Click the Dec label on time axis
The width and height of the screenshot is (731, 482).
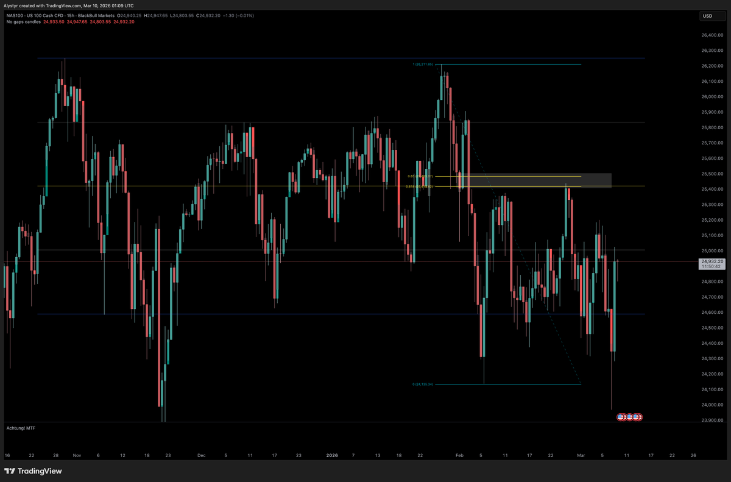coord(202,455)
